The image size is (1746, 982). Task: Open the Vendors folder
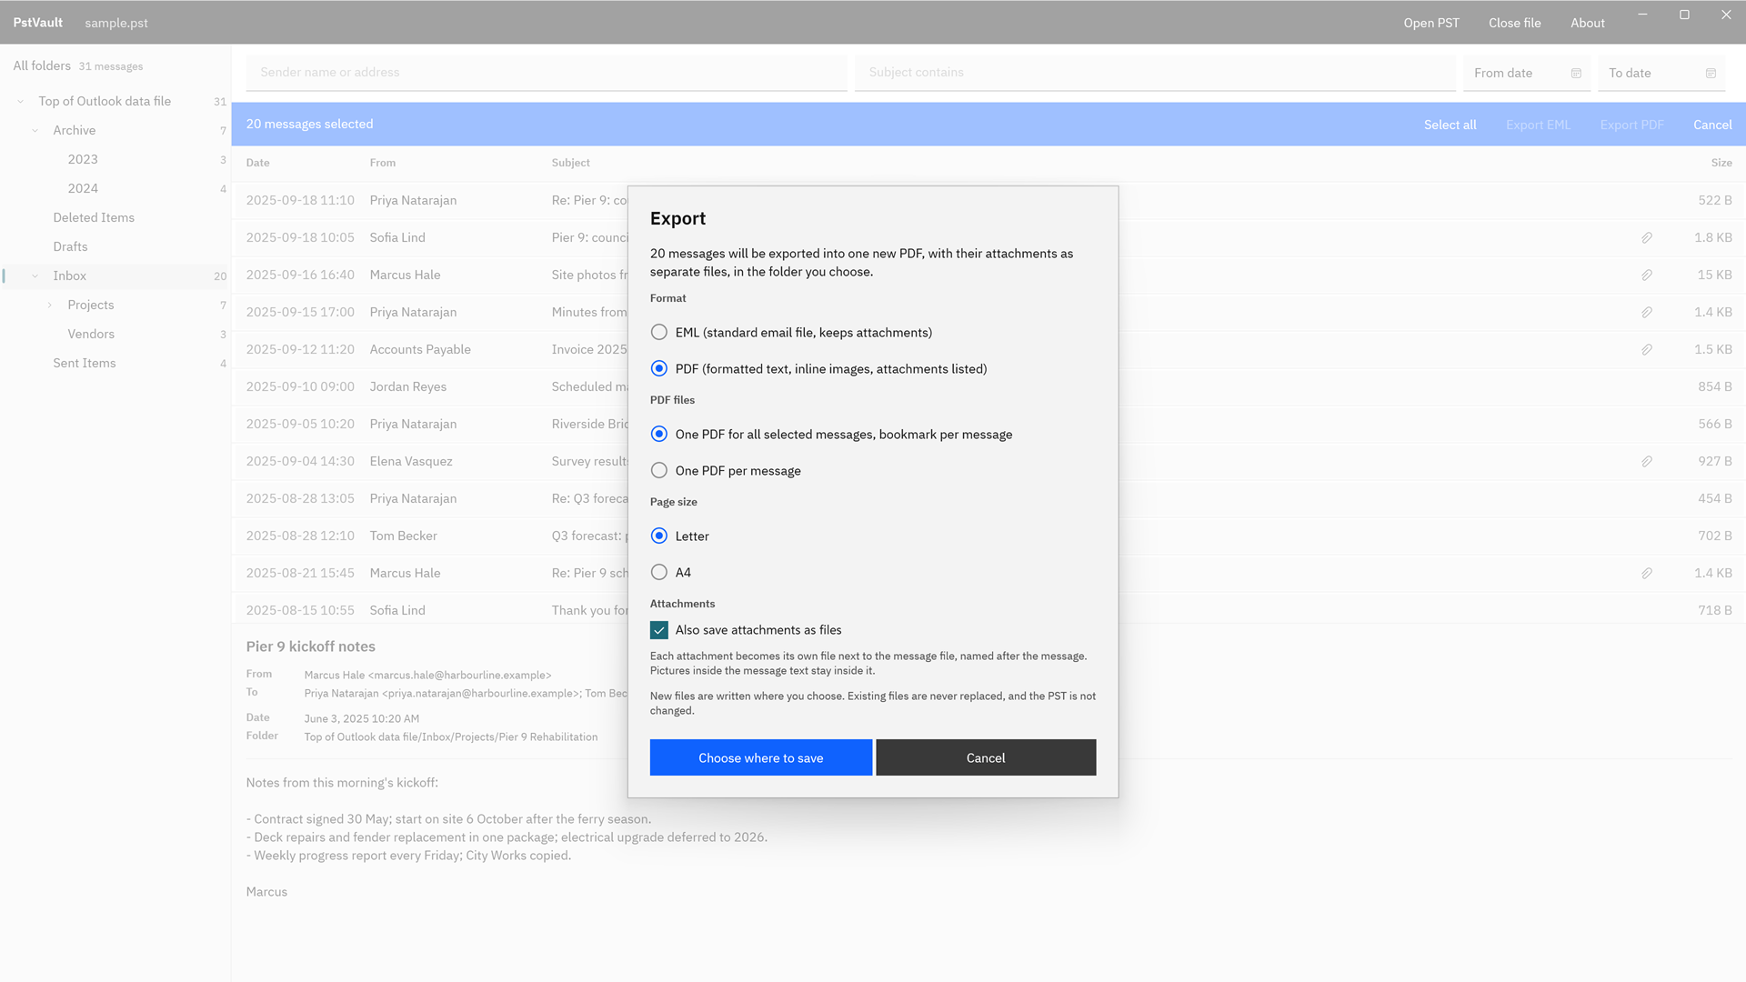(115, 334)
